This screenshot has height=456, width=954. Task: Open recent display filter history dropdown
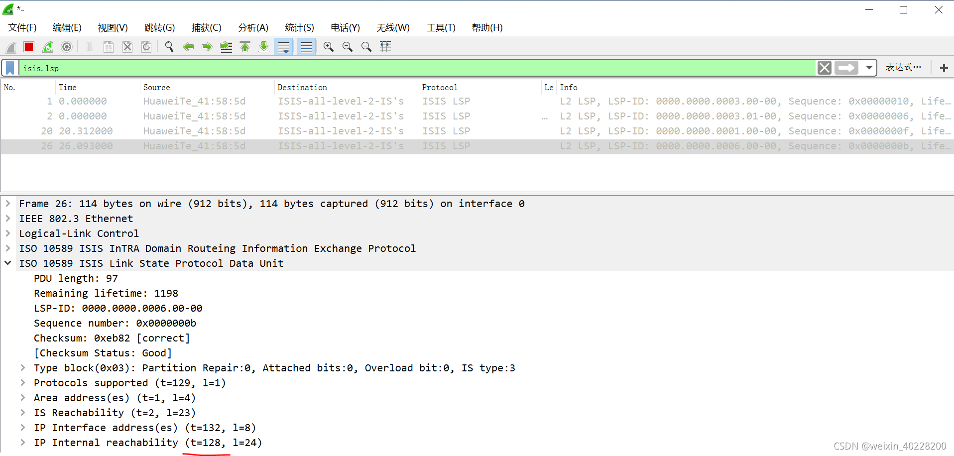869,68
